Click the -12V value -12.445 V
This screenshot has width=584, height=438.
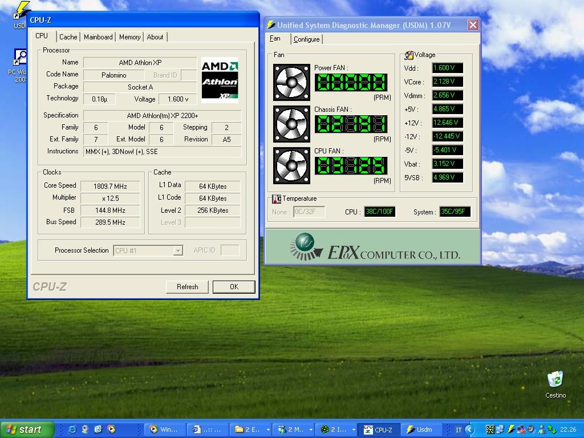[447, 136]
